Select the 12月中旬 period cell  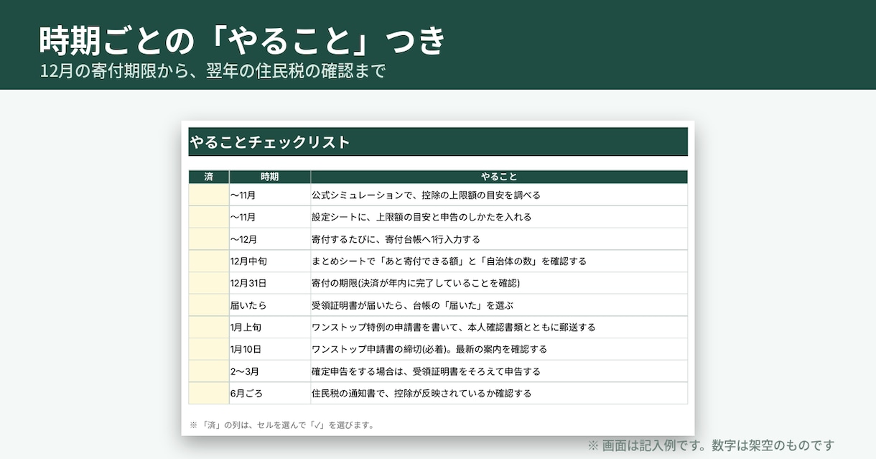click(270, 261)
